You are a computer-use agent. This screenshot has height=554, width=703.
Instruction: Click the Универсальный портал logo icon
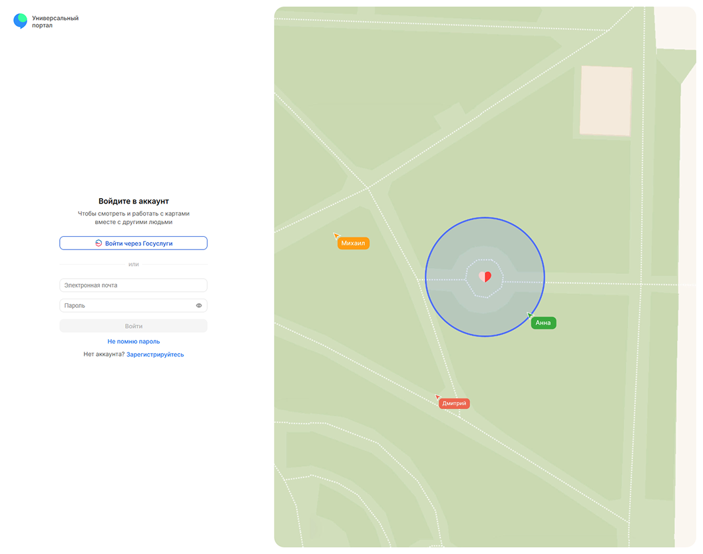(21, 21)
